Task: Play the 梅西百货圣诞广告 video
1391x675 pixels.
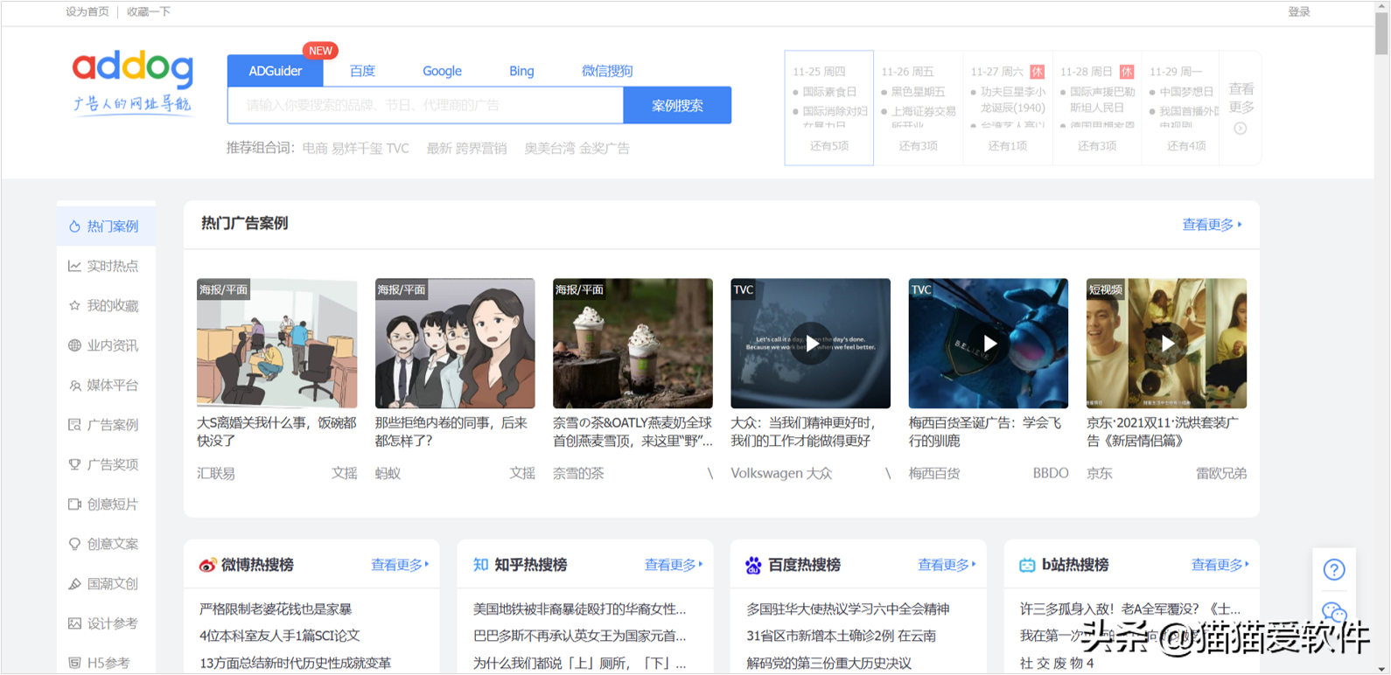Action: pyautogui.click(x=989, y=344)
